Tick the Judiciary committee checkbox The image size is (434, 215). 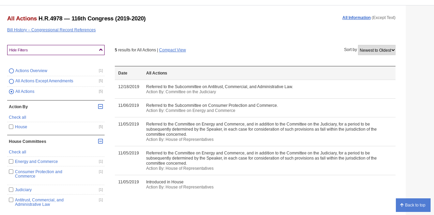(x=11, y=190)
